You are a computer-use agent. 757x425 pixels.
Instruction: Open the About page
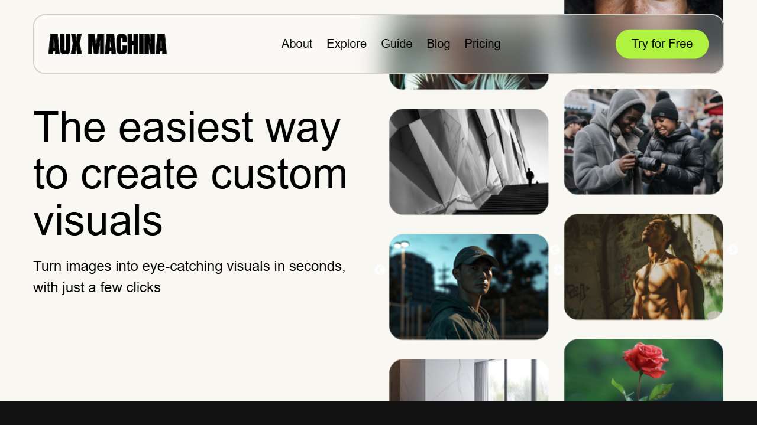297,44
